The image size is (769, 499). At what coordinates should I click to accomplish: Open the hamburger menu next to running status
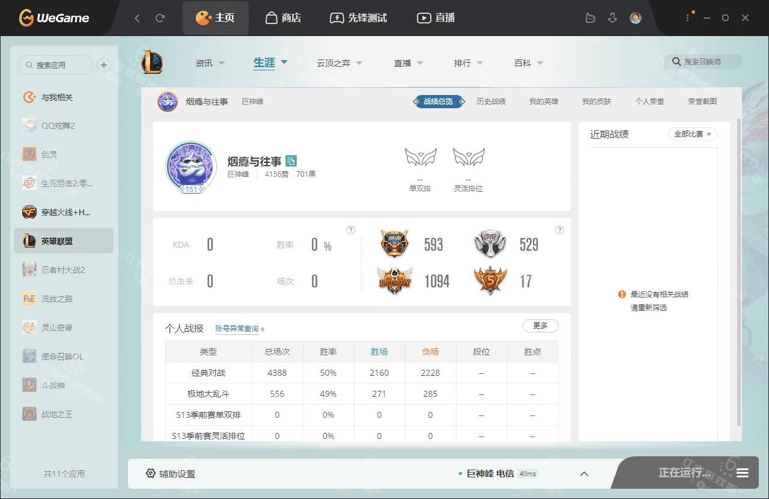(743, 473)
